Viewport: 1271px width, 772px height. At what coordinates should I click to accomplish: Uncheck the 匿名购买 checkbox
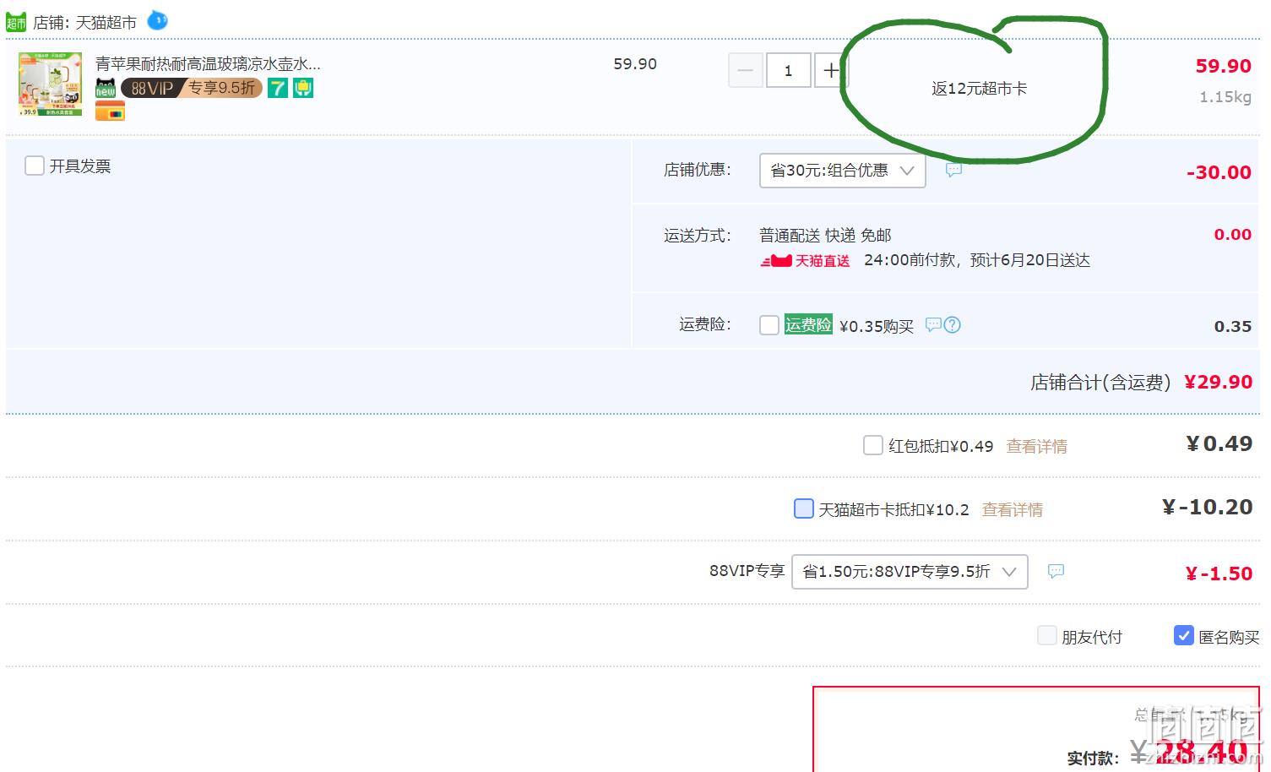(1184, 635)
